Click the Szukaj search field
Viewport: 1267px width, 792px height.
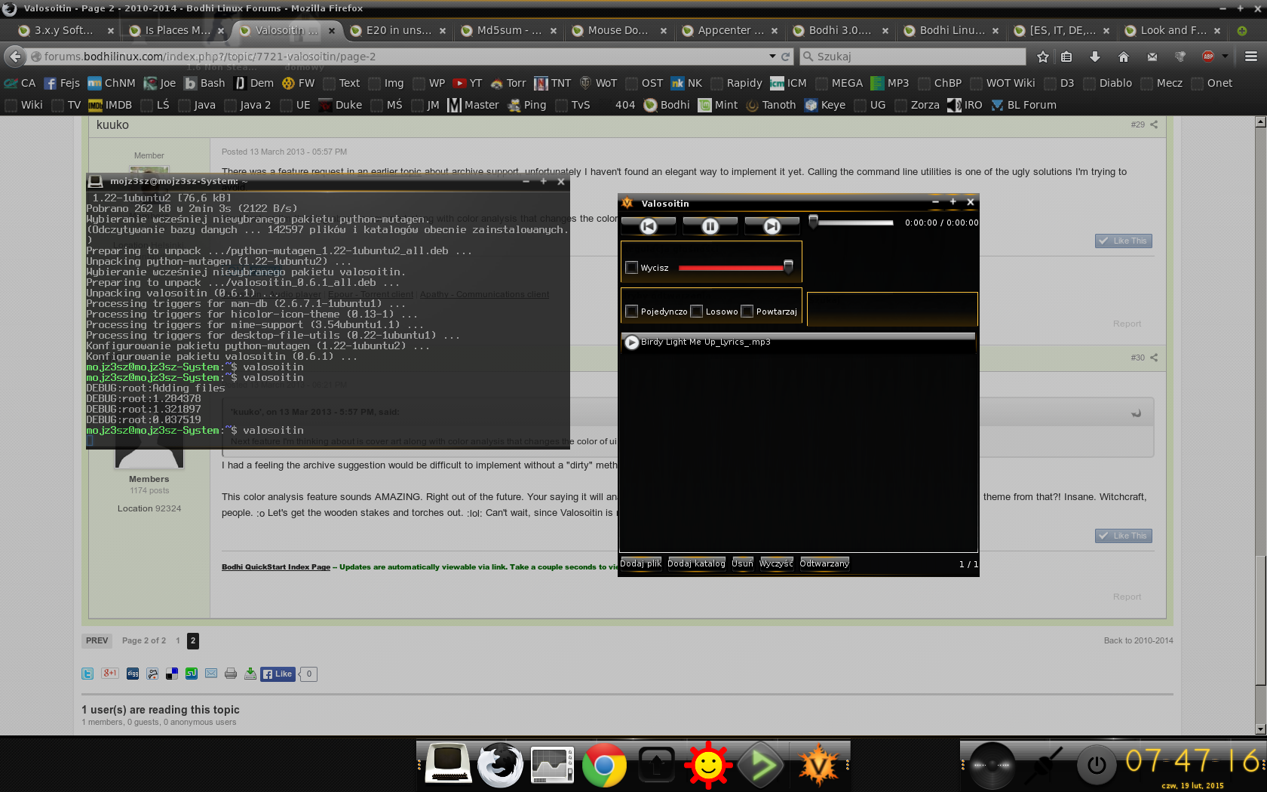pos(913,57)
